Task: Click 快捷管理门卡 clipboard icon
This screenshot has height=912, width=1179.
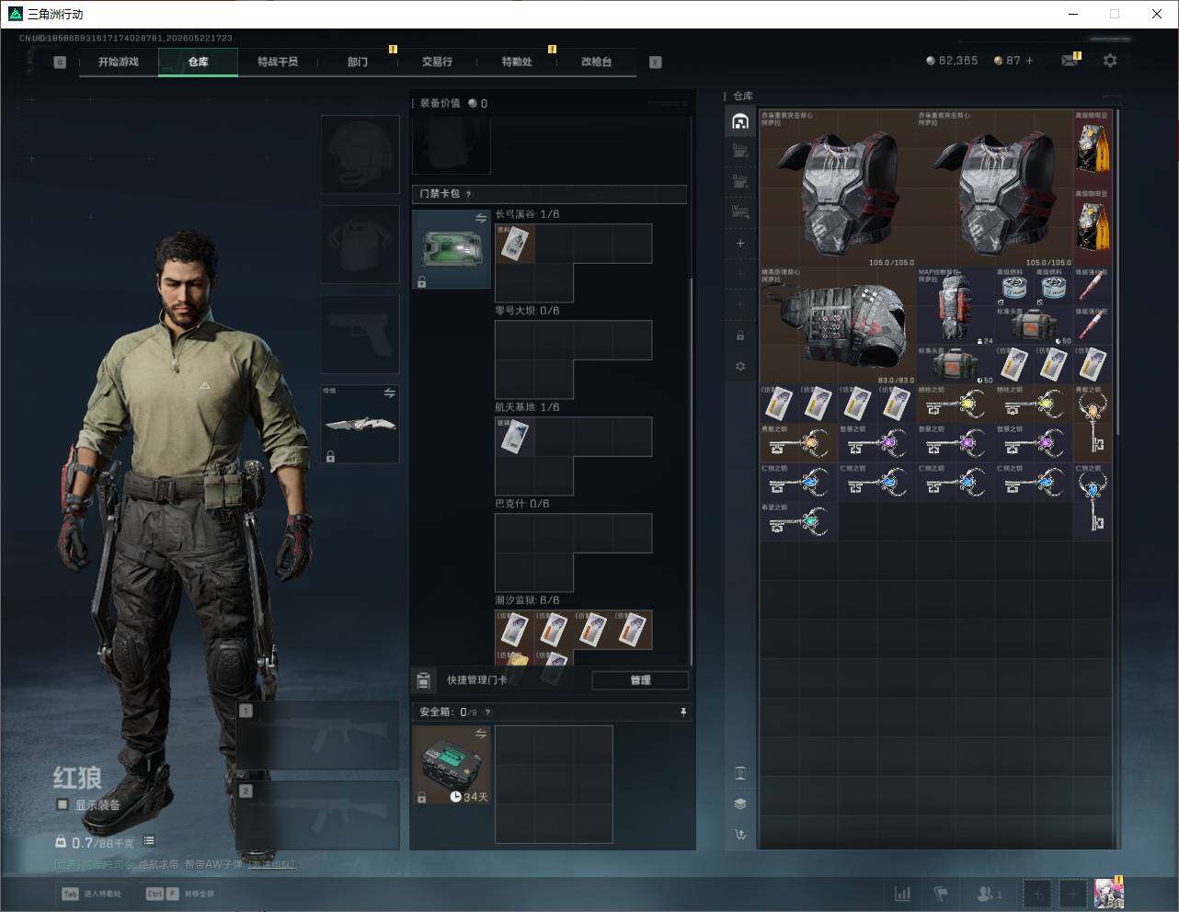Action: pos(424,680)
